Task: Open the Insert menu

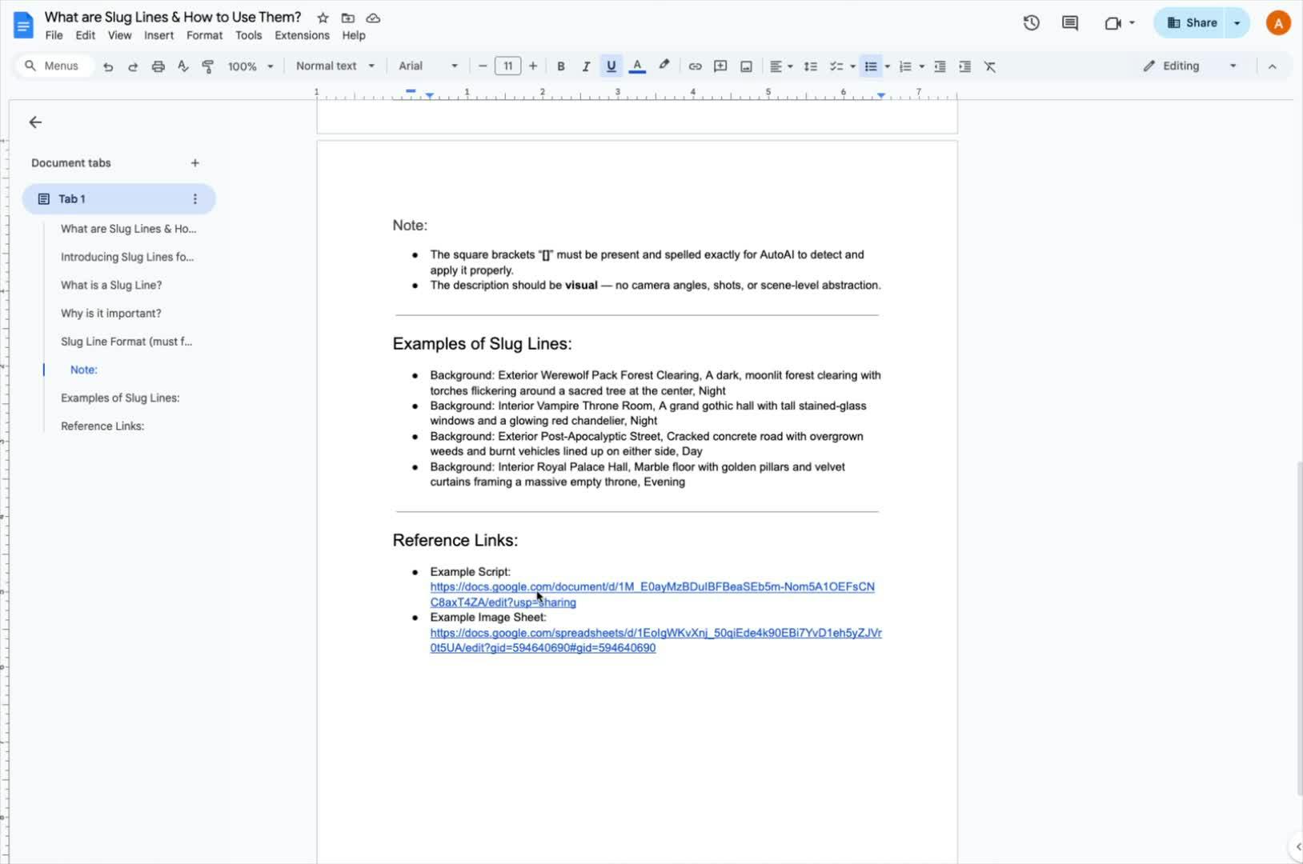Action: point(158,35)
